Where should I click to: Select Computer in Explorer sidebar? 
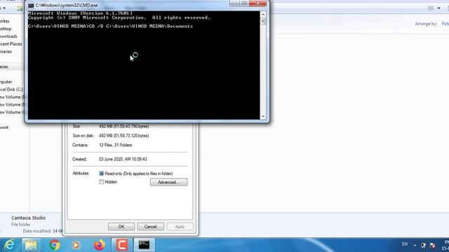[6, 82]
